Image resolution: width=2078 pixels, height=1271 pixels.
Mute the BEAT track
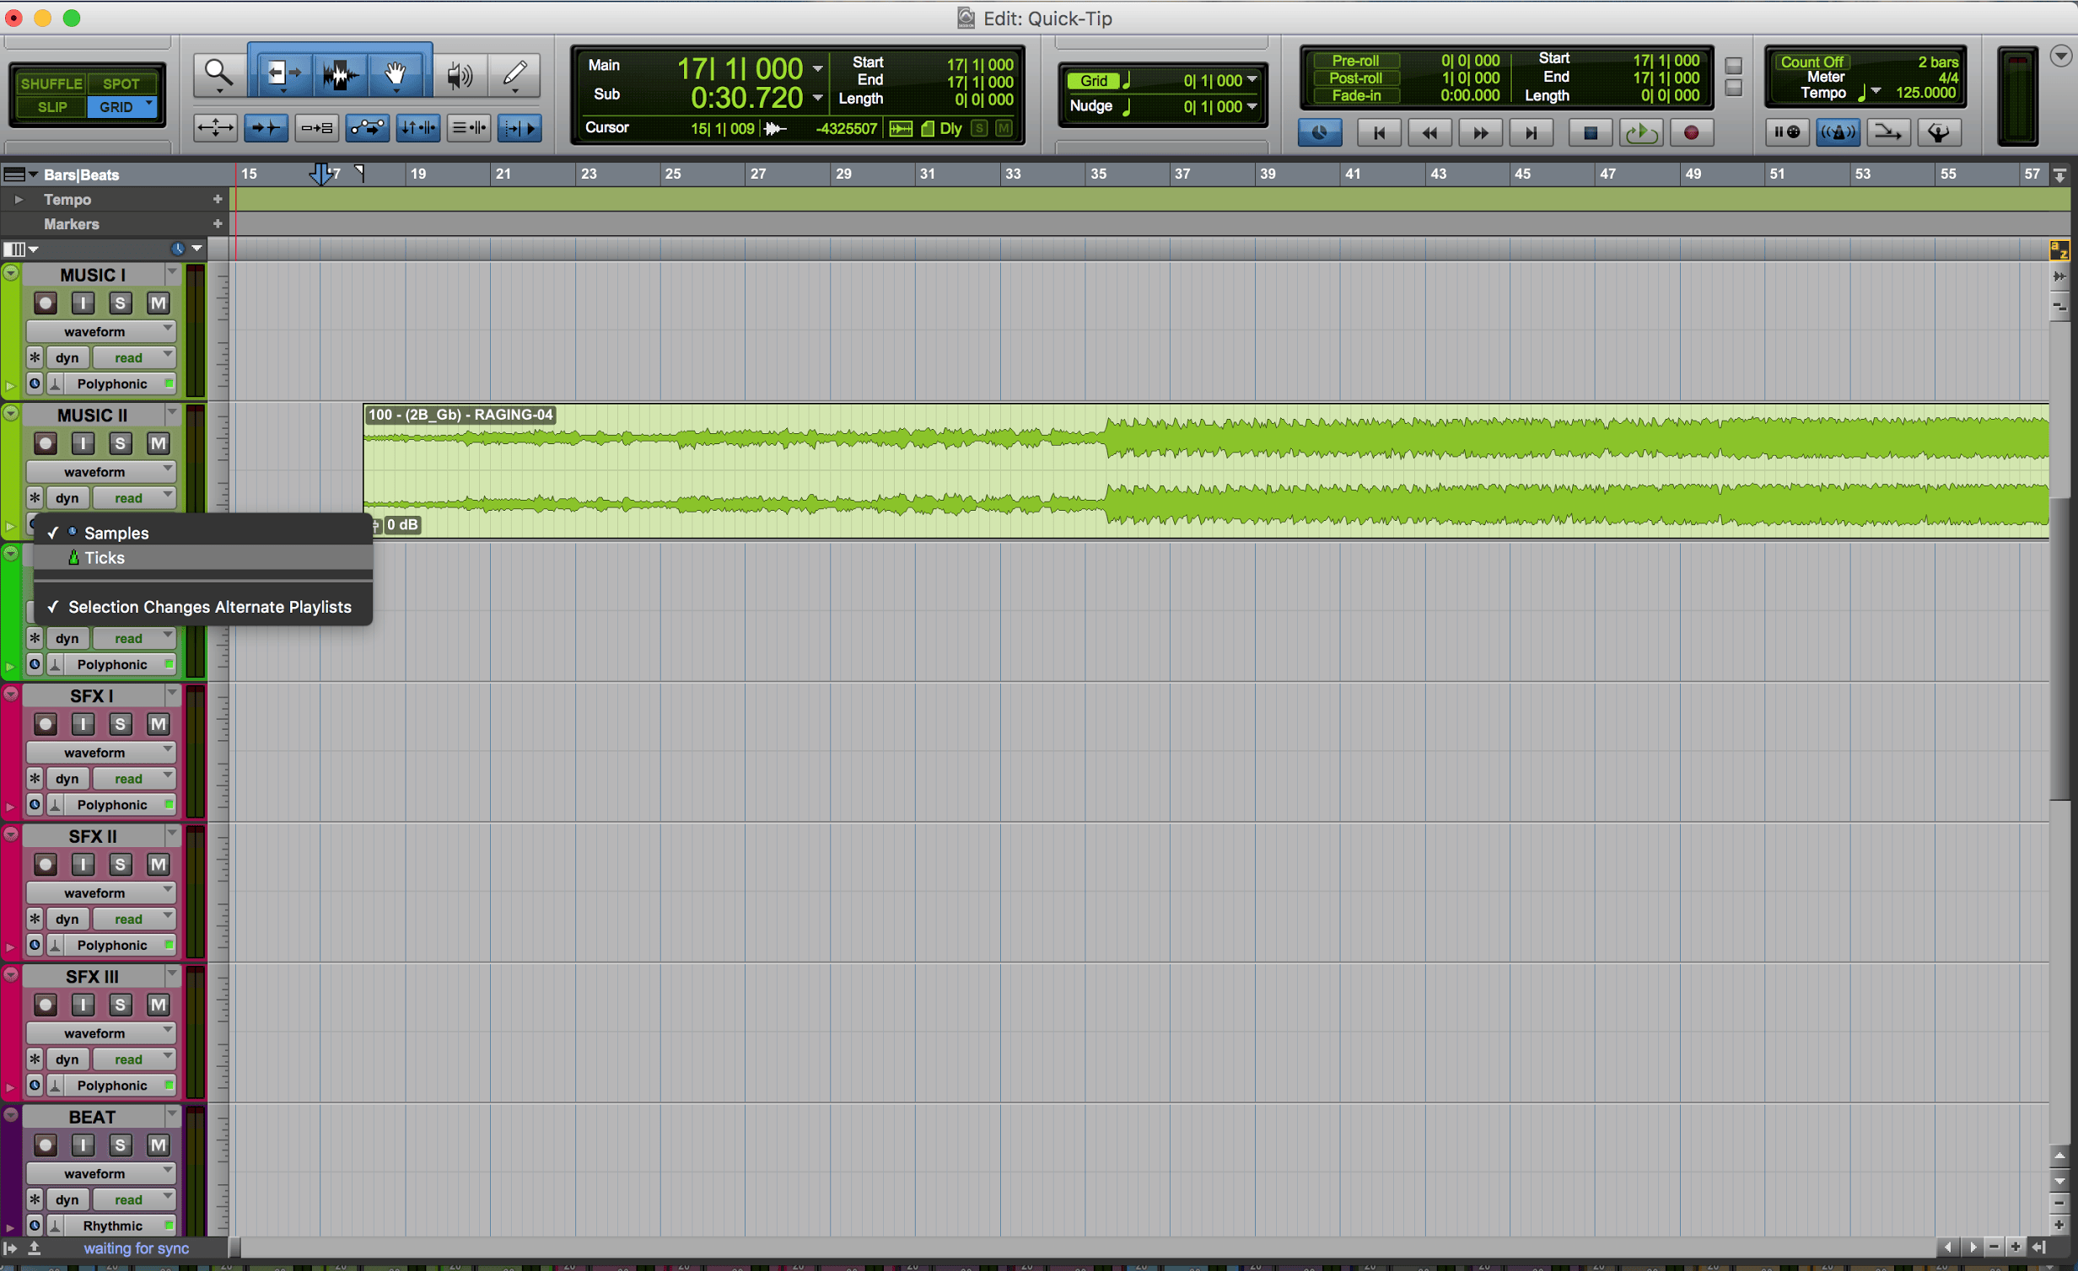(158, 1145)
